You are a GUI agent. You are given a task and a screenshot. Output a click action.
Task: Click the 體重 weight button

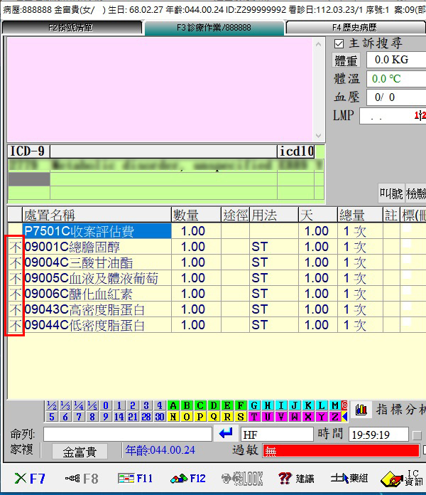pos(346,60)
